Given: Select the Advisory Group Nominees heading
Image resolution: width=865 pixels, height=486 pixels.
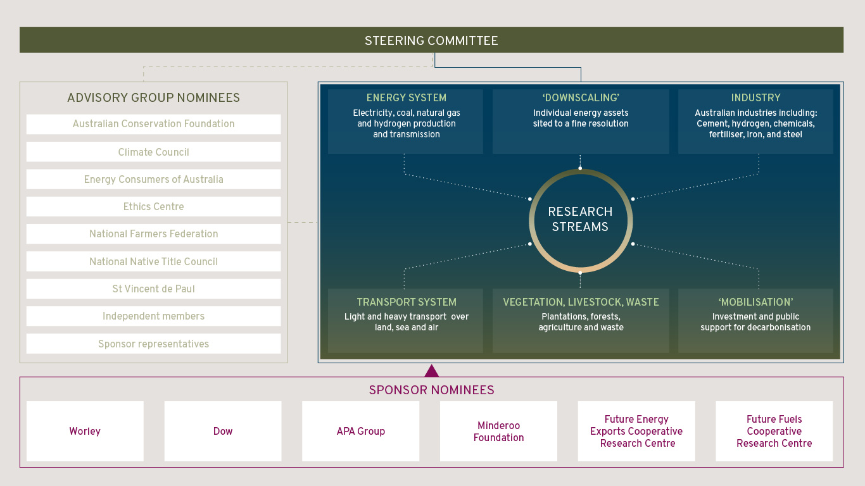Looking at the screenshot, I should tap(154, 97).
